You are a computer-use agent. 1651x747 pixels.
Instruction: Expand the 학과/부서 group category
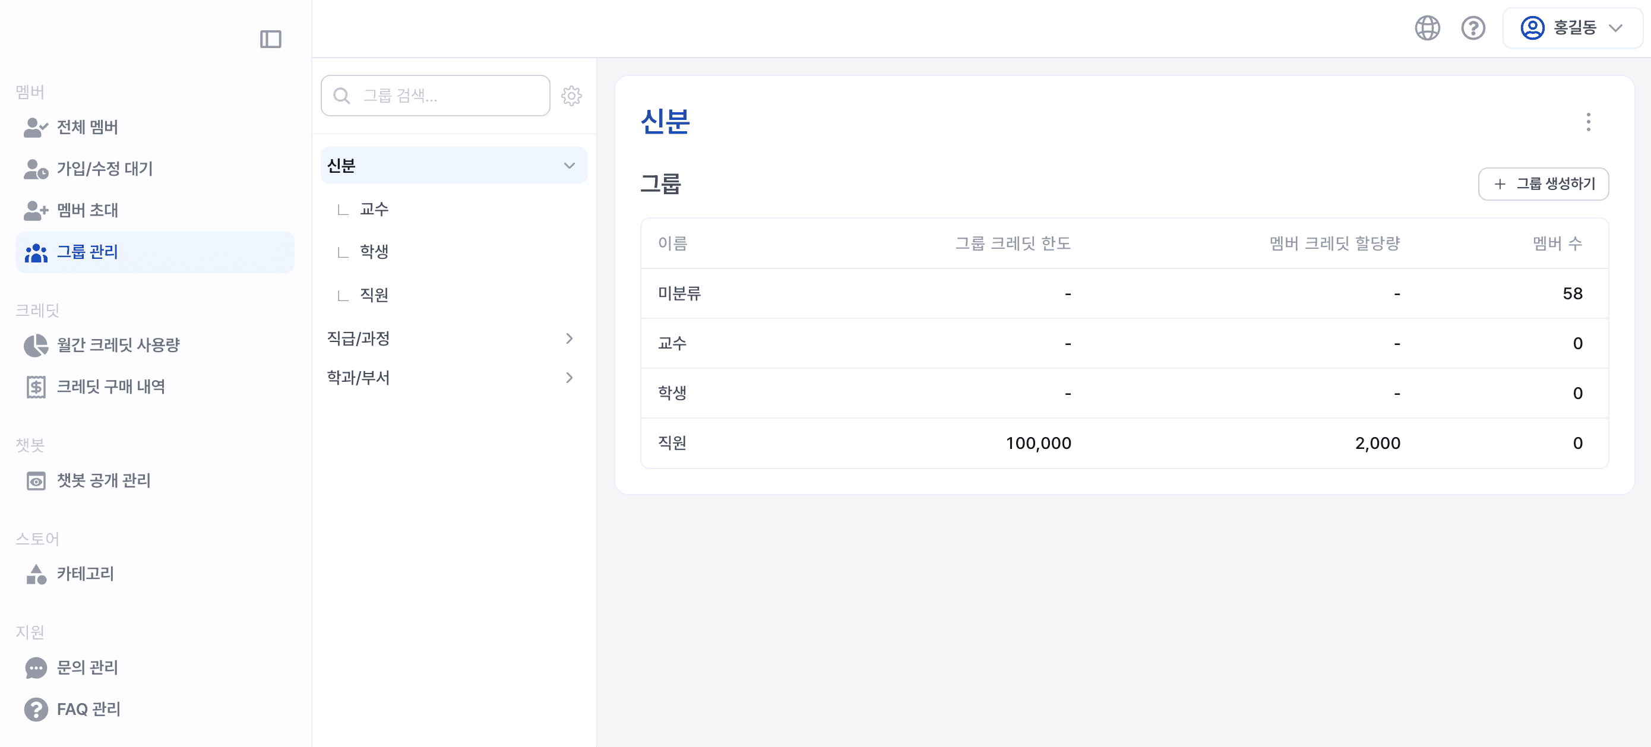click(x=569, y=377)
